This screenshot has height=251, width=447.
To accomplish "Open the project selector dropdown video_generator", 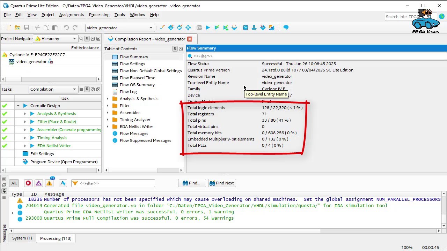I will point(120,28).
